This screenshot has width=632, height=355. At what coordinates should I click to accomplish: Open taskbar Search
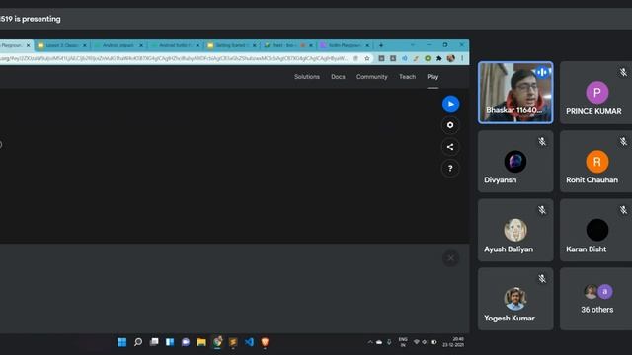[138, 342]
